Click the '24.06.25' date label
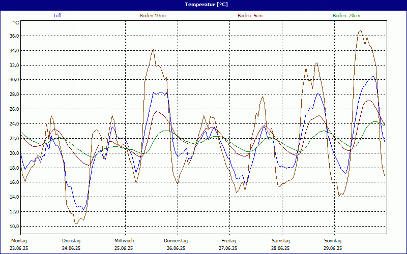The image size is (407, 254). coord(71,248)
